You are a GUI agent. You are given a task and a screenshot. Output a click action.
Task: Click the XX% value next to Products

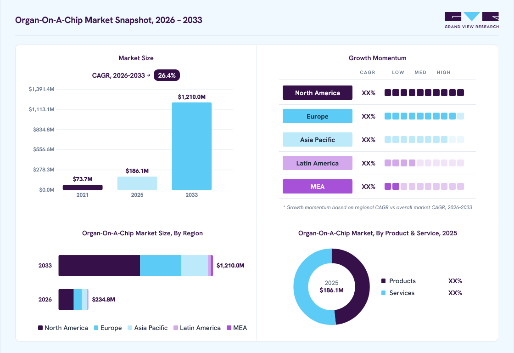pos(455,281)
